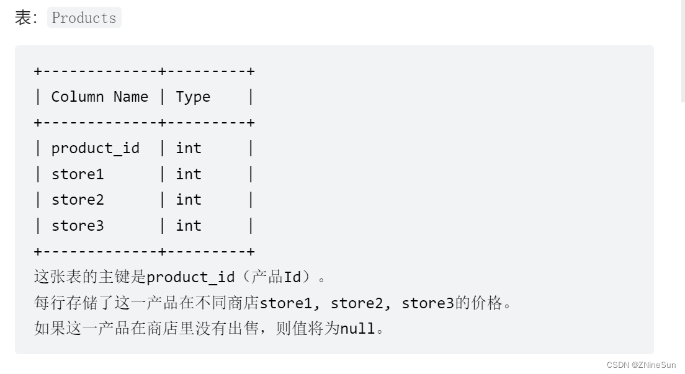
Task: Click the primary key sentence mentioning product_id
Action: point(180,277)
